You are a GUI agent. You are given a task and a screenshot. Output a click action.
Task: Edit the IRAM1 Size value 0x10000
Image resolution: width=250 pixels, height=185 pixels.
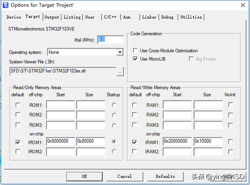coord(208,141)
